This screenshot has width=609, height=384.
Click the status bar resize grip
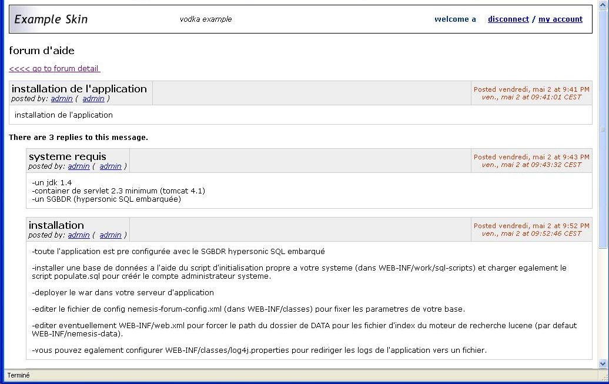coord(604,378)
